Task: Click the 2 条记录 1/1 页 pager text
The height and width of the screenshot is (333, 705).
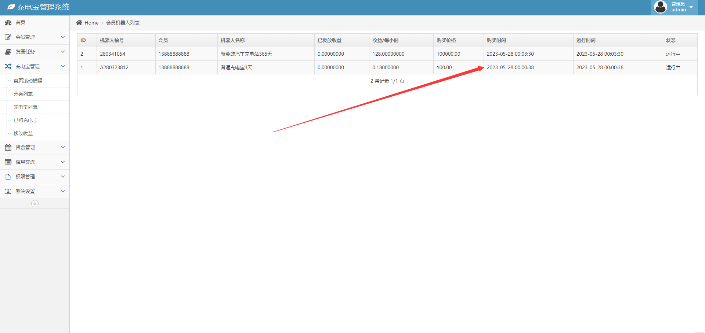Action: (387, 81)
